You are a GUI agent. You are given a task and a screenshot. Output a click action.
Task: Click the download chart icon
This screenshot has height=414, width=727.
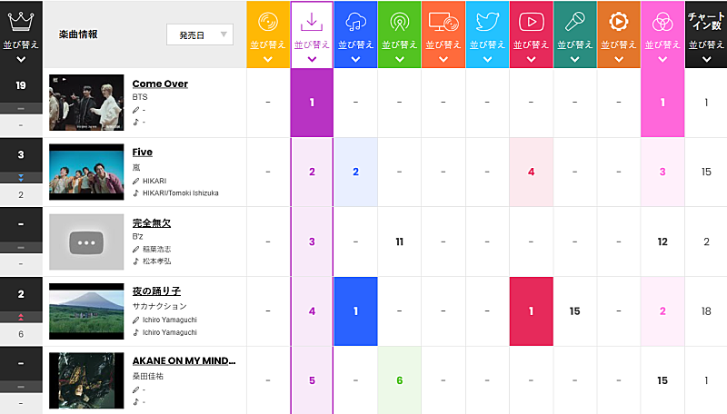click(312, 22)
